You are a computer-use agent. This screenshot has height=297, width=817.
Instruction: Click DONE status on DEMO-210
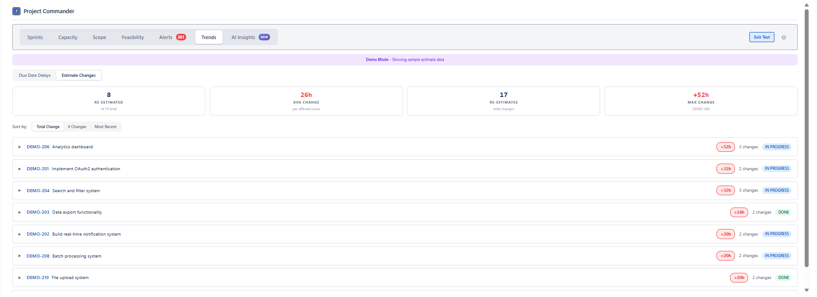pyautogui.click(x=783, y=278)
